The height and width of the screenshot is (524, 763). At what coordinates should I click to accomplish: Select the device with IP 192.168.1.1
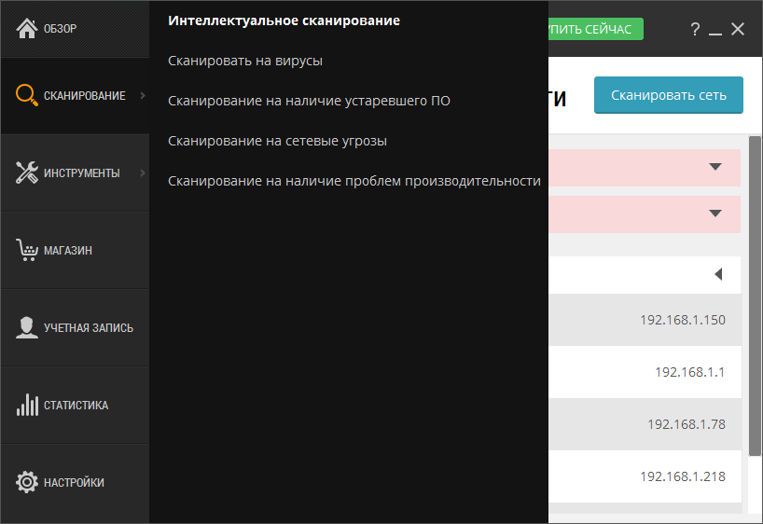[645, 372]
